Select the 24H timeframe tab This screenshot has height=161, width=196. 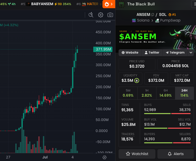[185, 93]
